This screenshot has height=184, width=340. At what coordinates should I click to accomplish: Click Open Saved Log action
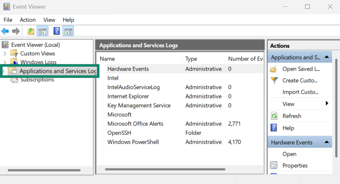(x=301, y=69)
